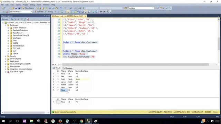Switch to the Messages tab
Viewport: 221px width, 124px height.
click(68, 68)
